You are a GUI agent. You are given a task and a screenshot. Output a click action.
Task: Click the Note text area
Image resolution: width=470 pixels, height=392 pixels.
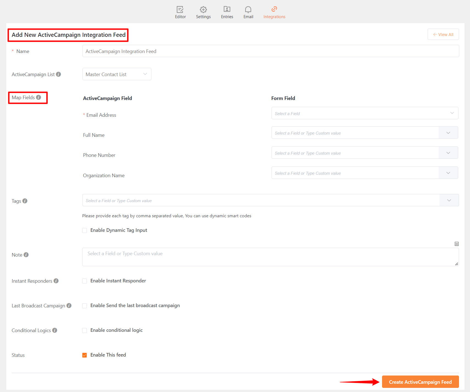pyautogui.click(x=270, y=257)
